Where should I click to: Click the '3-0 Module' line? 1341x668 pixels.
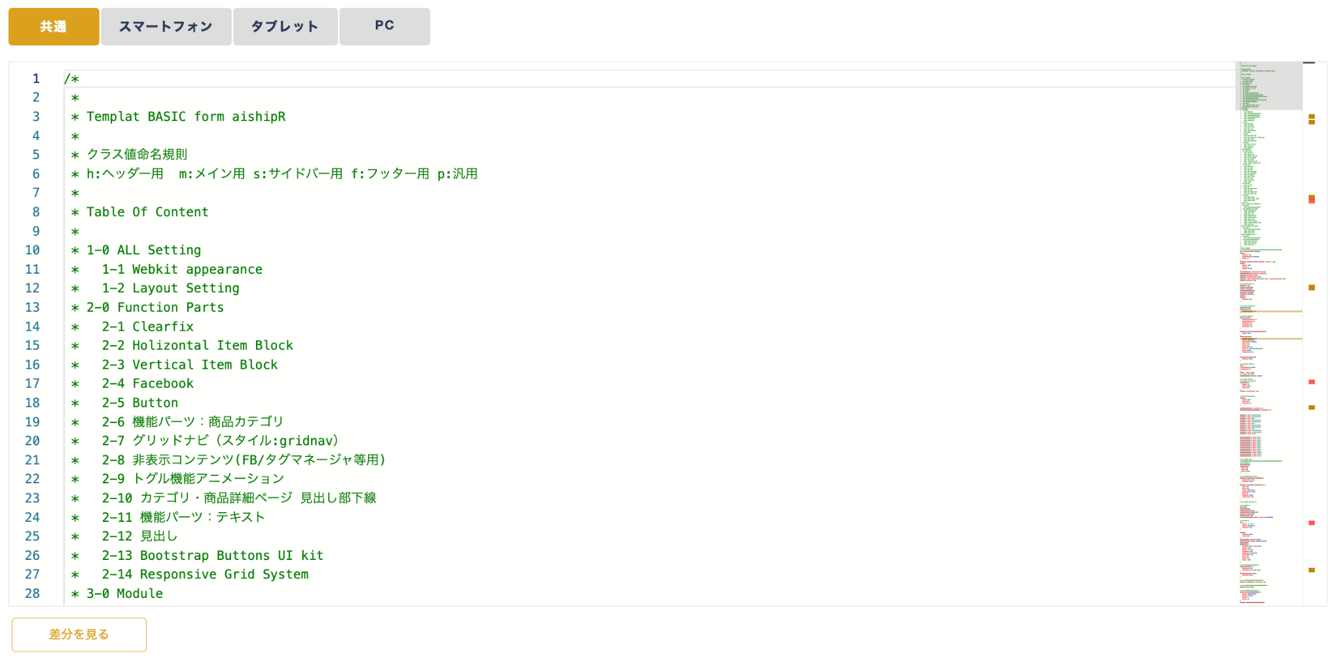124,593
